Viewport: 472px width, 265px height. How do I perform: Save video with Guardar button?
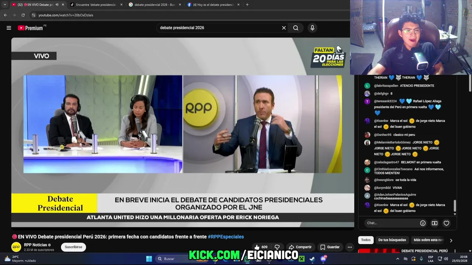pos(330,247)
